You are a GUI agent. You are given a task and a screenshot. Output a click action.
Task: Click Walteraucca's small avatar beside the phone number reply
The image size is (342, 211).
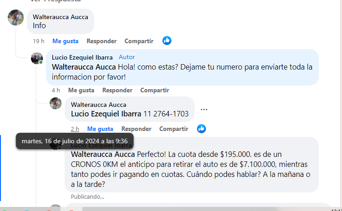point(55,103)
